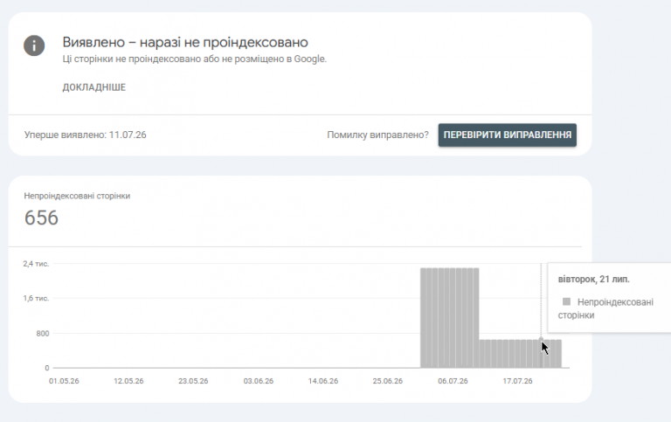Click x-axis label 03.06.26

click(x=258, y=381)
